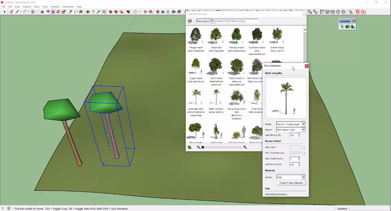Image resolution: width=391 pixels, height=211 pixels.
Task: Click middle Laubwerk toolbar tree icon
Action: tap(347, 27)
